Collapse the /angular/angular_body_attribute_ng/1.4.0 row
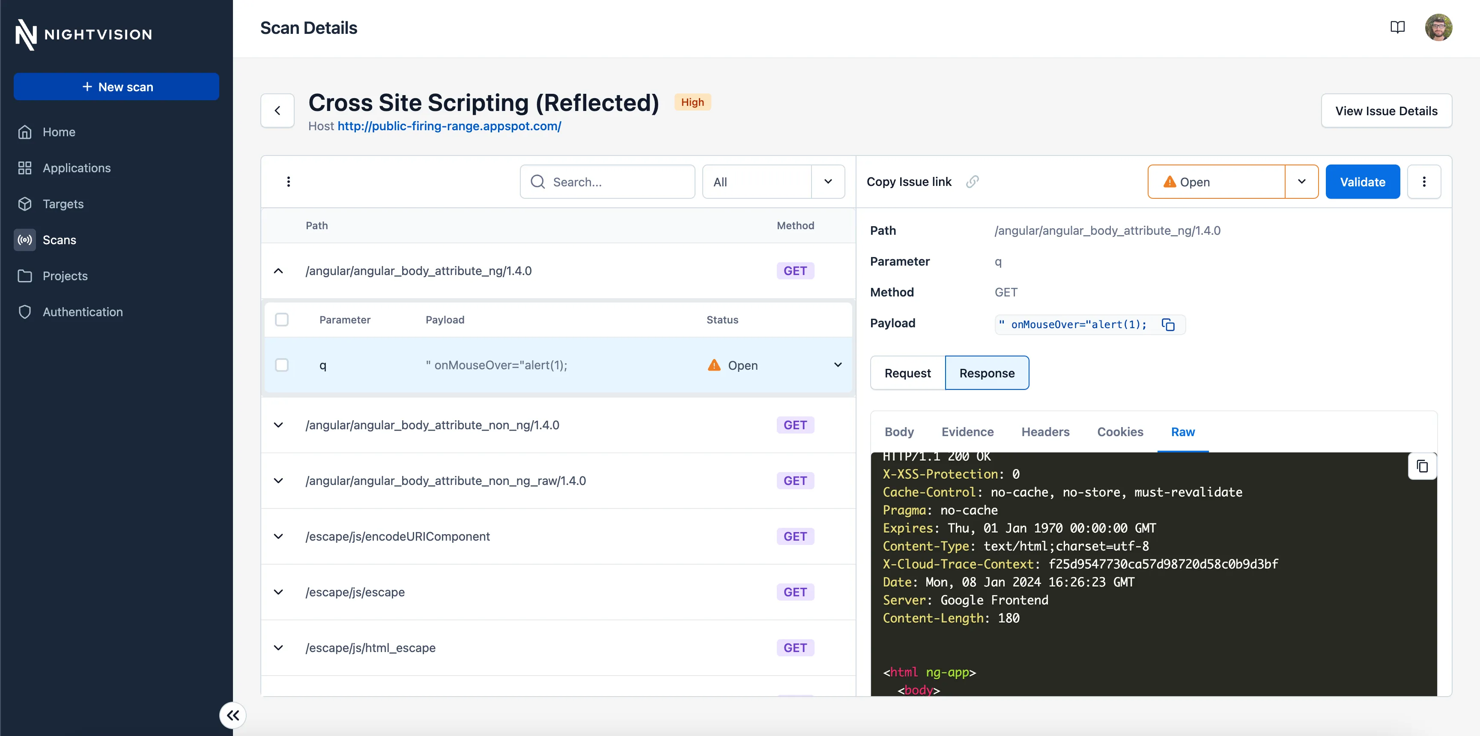 (278, 271)
